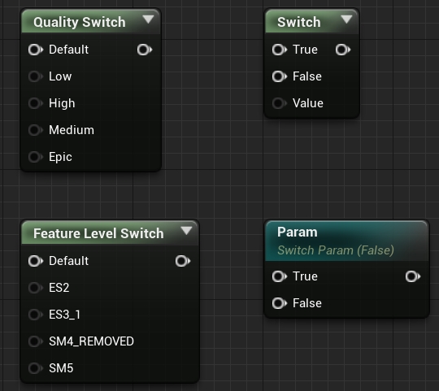Click the Quality Switch output pin

pyautogui.click(x=145, y=50)
